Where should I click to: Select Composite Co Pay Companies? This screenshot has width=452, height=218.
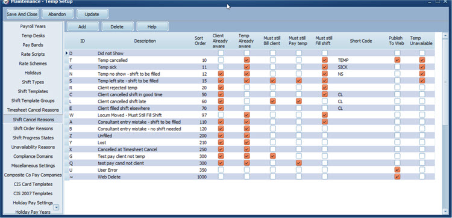(33, 175)
